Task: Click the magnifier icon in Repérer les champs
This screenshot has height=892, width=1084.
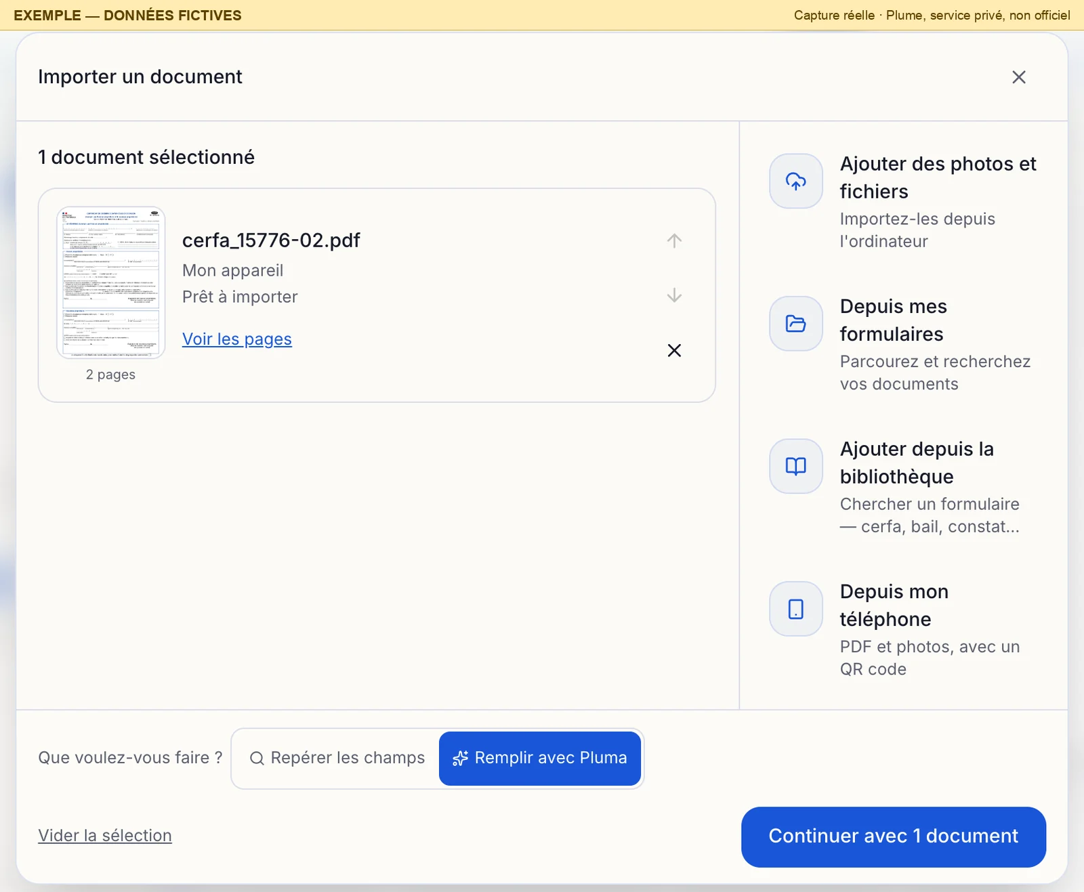Action: coord(257,758)
